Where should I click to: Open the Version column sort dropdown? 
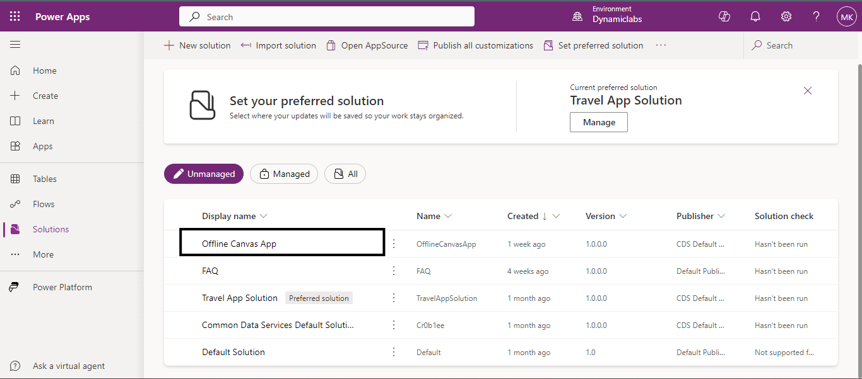pos(623,216)
